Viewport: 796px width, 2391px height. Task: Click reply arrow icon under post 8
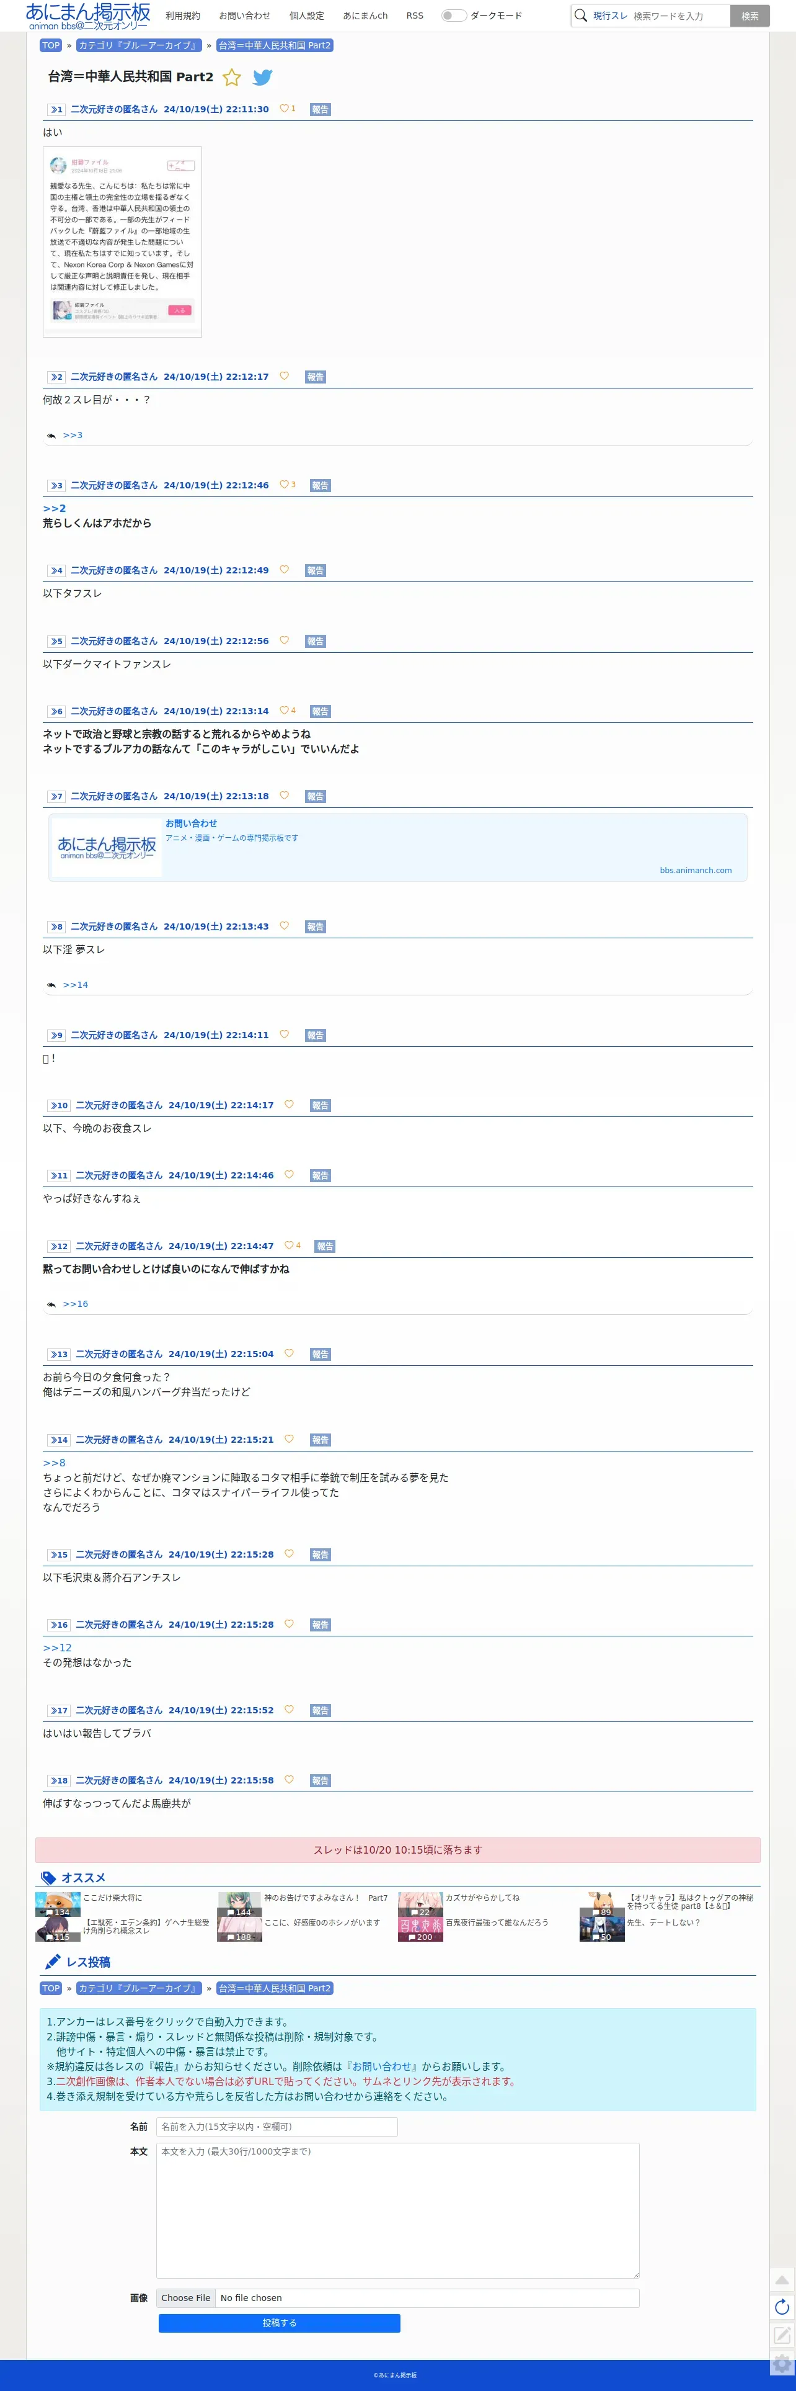tap(51, 985)
